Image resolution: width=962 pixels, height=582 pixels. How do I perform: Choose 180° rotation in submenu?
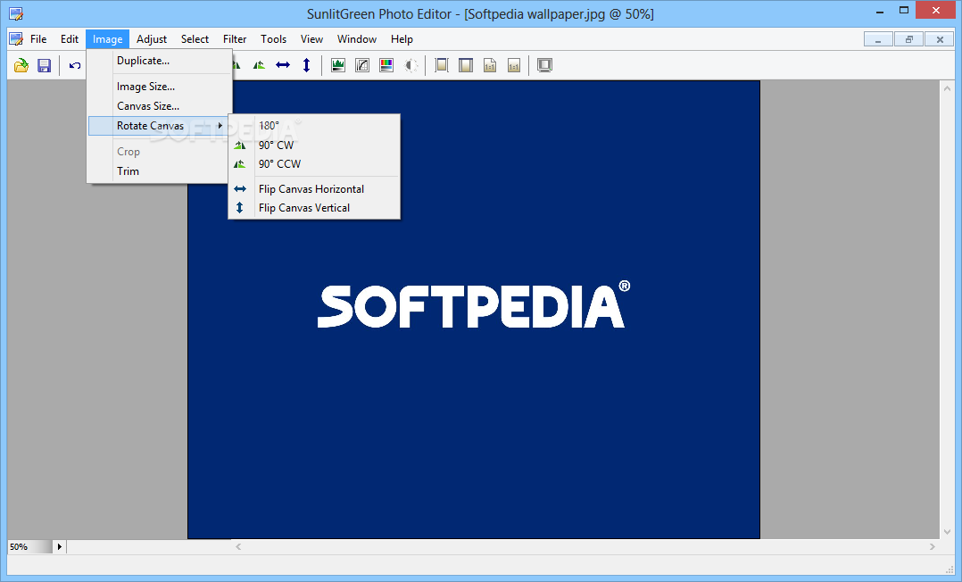click(x=314, y=126)
